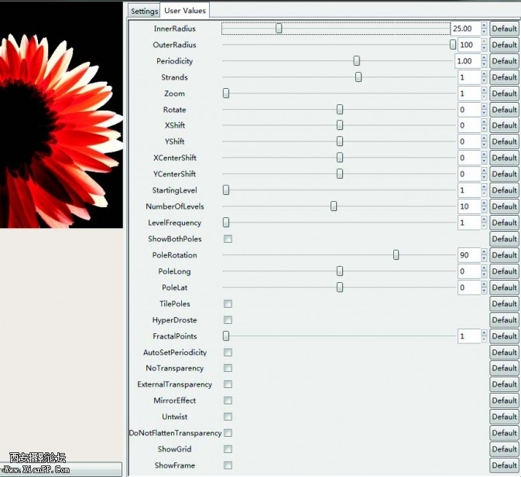Increase LevelFrequency with spinner up arrow
This screenshot has width=521, height=477.
tap(484, 220)
